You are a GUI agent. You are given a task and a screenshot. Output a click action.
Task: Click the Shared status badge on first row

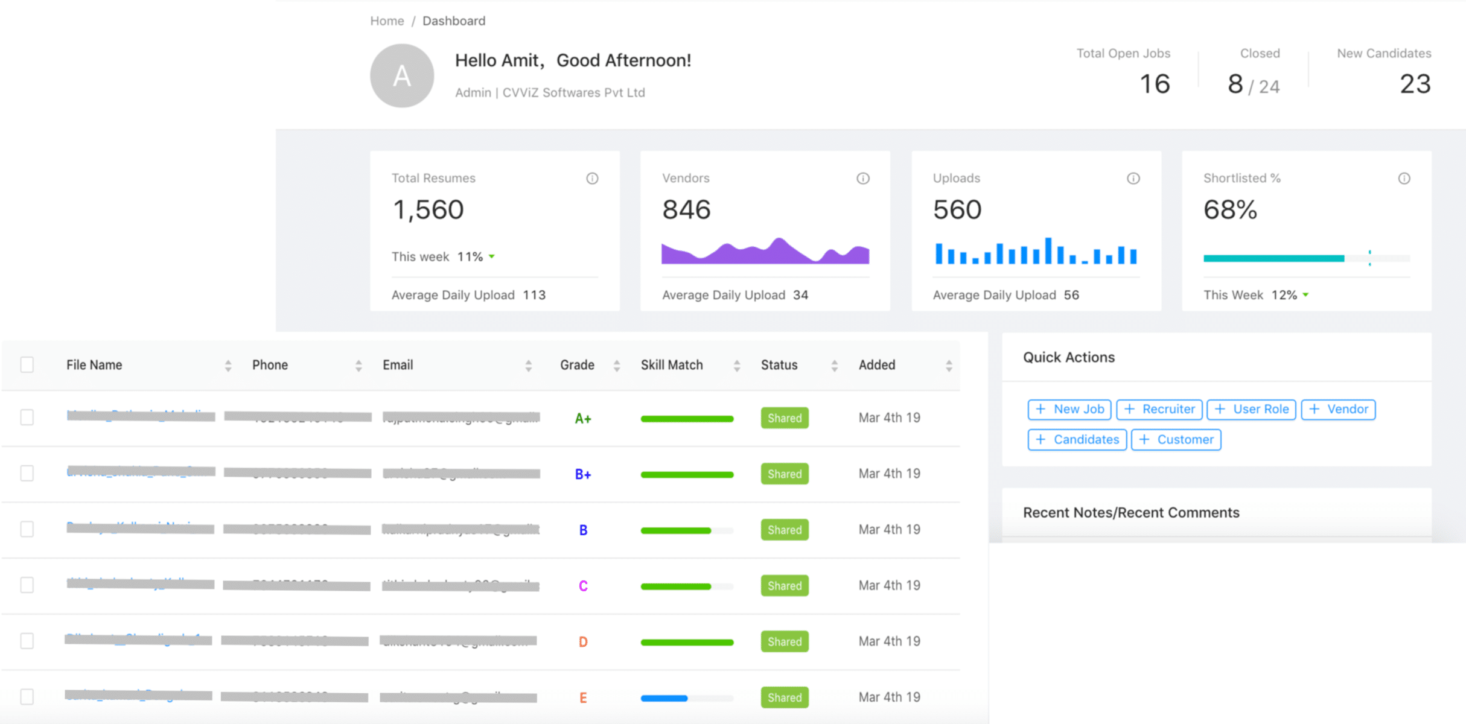pyautogui.click(x=783, y=418)
